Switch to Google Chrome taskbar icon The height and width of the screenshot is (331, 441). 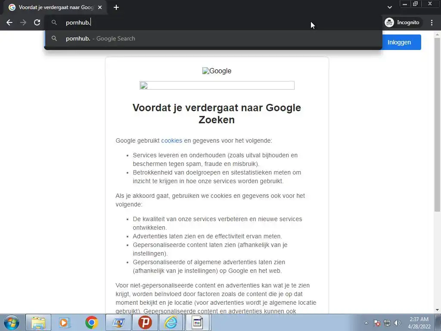tap(91, 322)
